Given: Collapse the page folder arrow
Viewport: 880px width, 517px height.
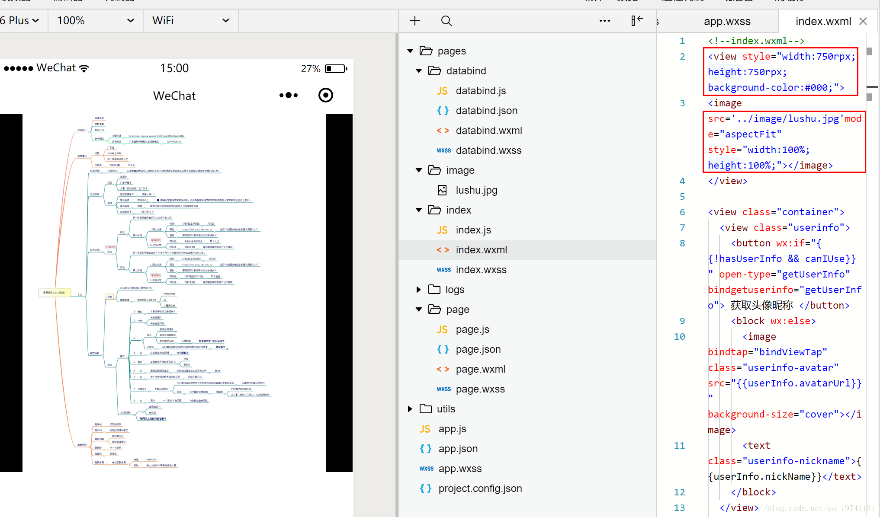Looking at the screenshot, I should pyautogui.click(x=419, y=310).
